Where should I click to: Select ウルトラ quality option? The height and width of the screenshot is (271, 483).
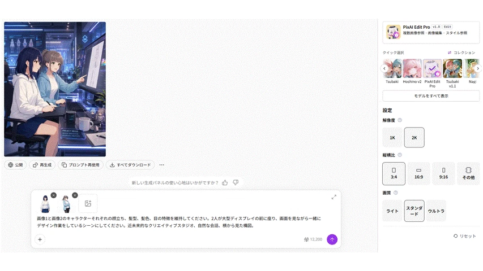(x=436, y=211)
